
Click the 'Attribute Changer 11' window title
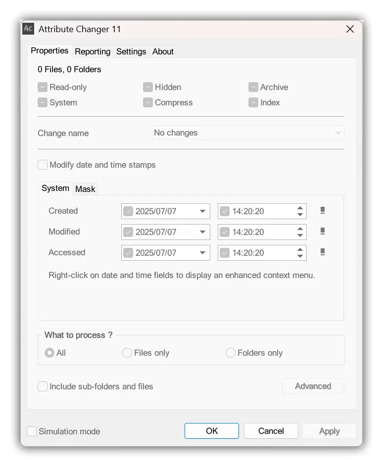(x=80, y=29)
